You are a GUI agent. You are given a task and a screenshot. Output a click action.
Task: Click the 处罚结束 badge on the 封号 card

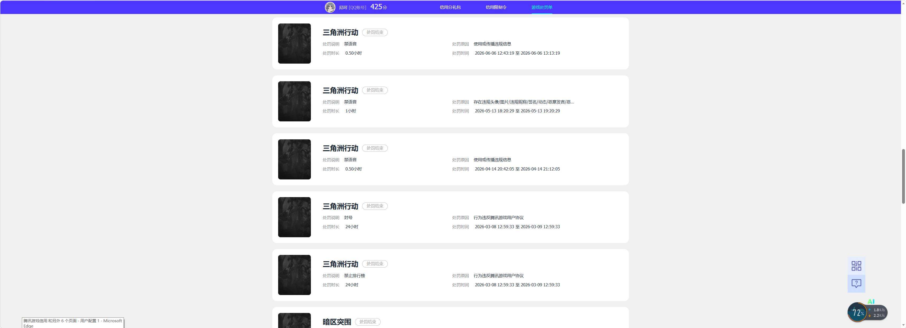click(375, 206)
